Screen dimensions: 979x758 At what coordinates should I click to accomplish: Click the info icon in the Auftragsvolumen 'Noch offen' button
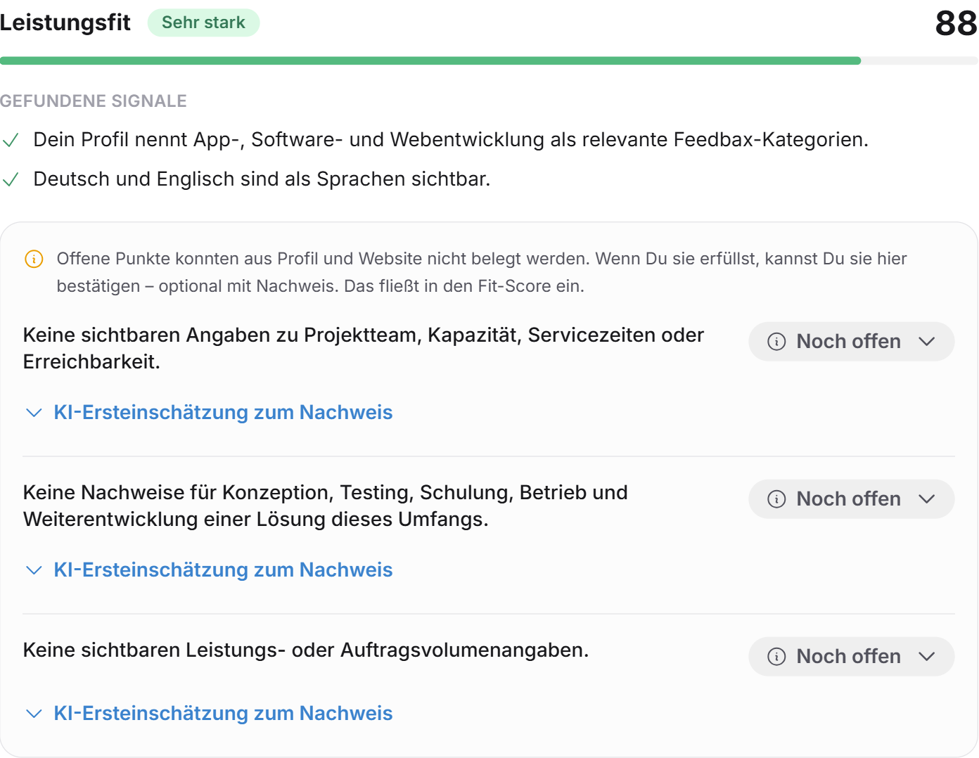coord(776,657)
